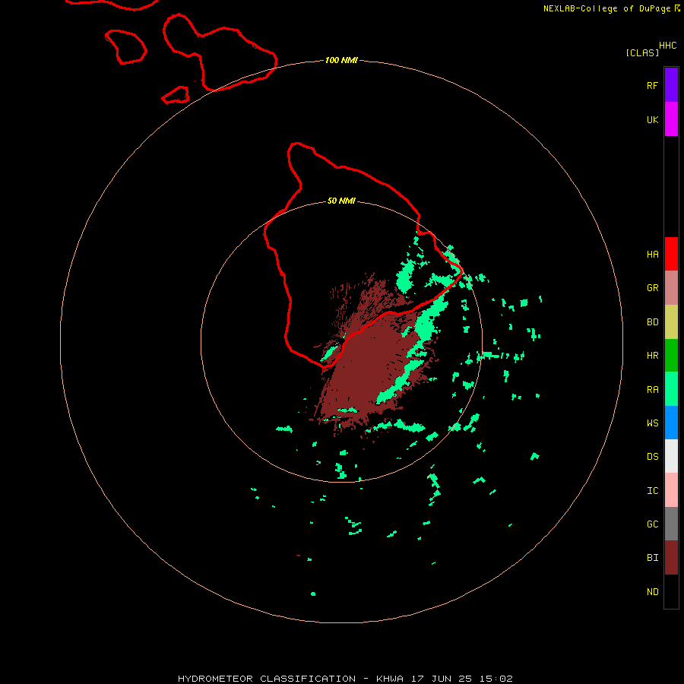Click the 'ND' legend label

[652, 592]
